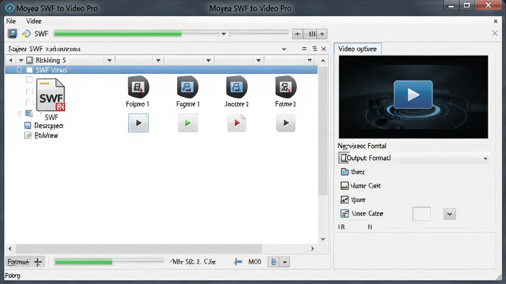
Task: Select the Palvlrear tree item
Action: point(46,136)
